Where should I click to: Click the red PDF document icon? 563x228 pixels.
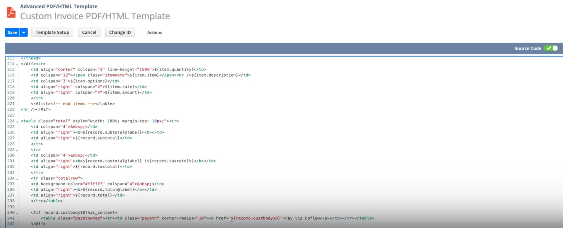pyautogui.click(x=11, y=12)
